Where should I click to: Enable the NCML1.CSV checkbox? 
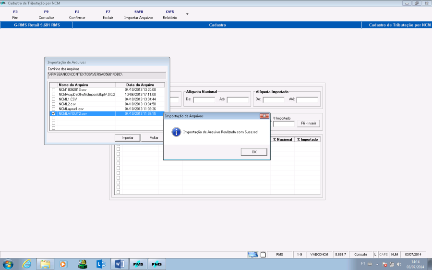pos(53,99)
